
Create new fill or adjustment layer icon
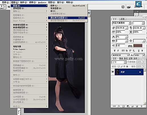pos(128,106)
